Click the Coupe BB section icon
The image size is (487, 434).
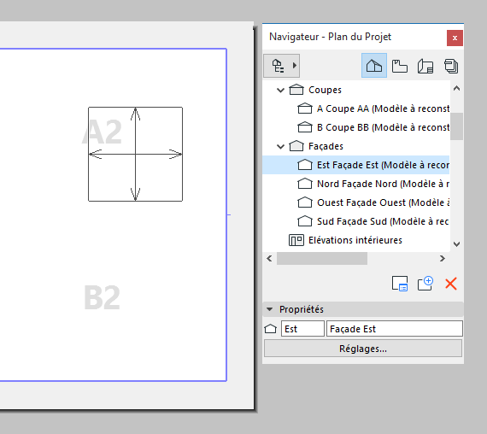click(305, 127)
